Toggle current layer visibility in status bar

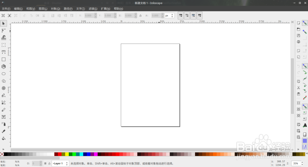coord(45,164)
